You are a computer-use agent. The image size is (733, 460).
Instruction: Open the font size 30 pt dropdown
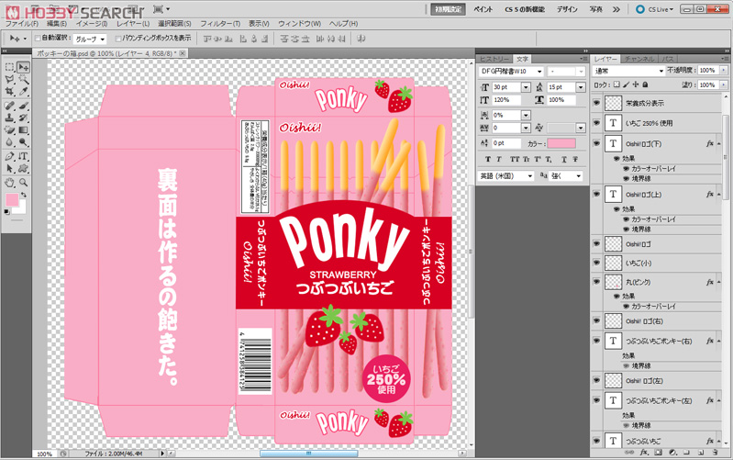pyautogui.click(x=526, y=87)
